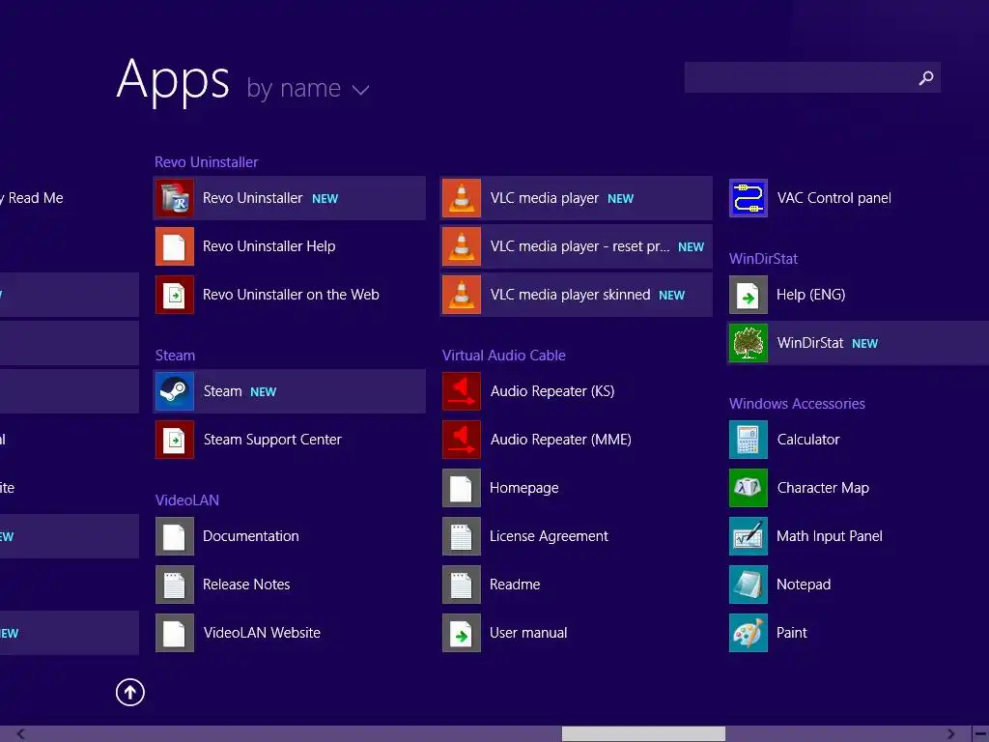989x742 pixels.
Task: Open the VideoLAN Documentation icon
Action: [x=175, y=536]
